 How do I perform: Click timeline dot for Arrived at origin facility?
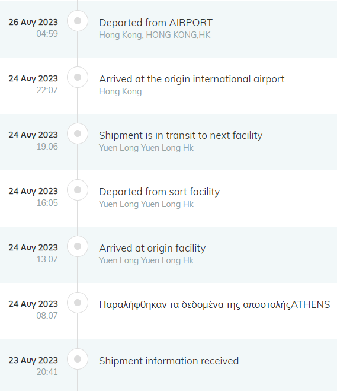pyautogui.click(x=78, y=246)
